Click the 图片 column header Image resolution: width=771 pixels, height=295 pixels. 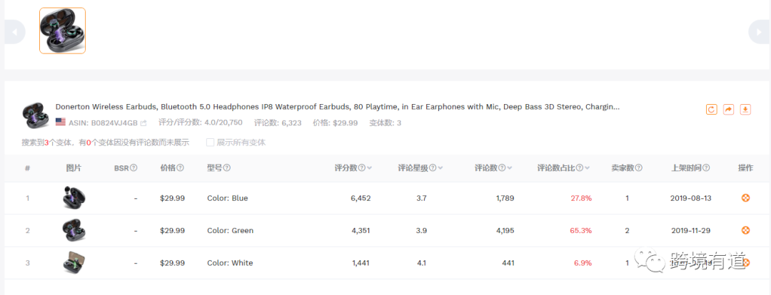(x=74, y=168)
